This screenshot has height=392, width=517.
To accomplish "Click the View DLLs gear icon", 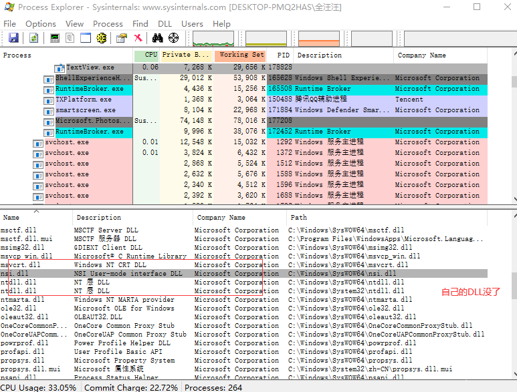I will [102, 38].
